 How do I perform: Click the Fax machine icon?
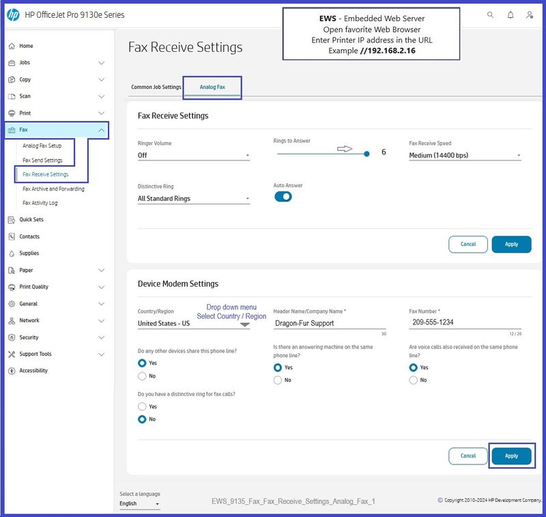pos(12,130)
